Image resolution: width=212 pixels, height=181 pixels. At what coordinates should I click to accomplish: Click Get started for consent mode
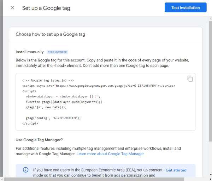tap(176, 170)
